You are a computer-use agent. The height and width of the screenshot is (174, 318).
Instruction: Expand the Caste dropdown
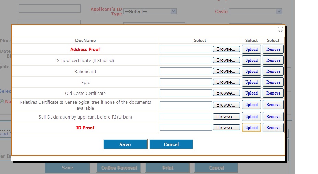(x=256, y=11)
